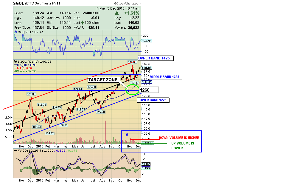Screen dimensions: 289x183
Task: Click the volume bars icon before Volume 36,633 legend
Action: 15,71
